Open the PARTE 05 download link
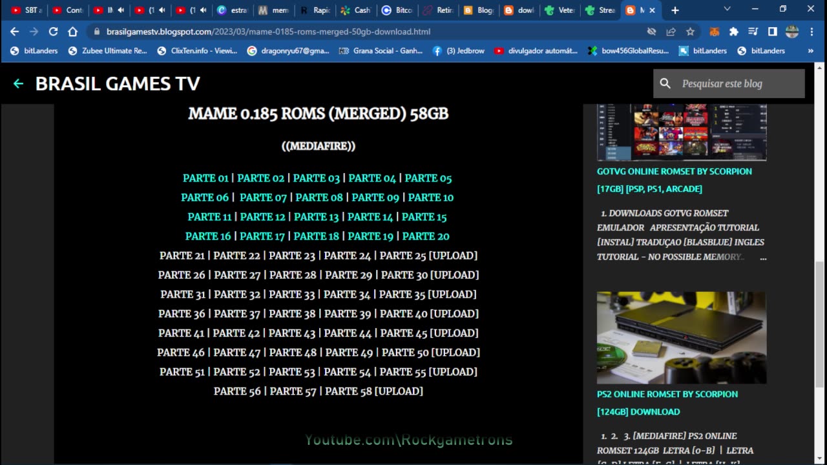This screenshot has height=465, width=827. 428,178
